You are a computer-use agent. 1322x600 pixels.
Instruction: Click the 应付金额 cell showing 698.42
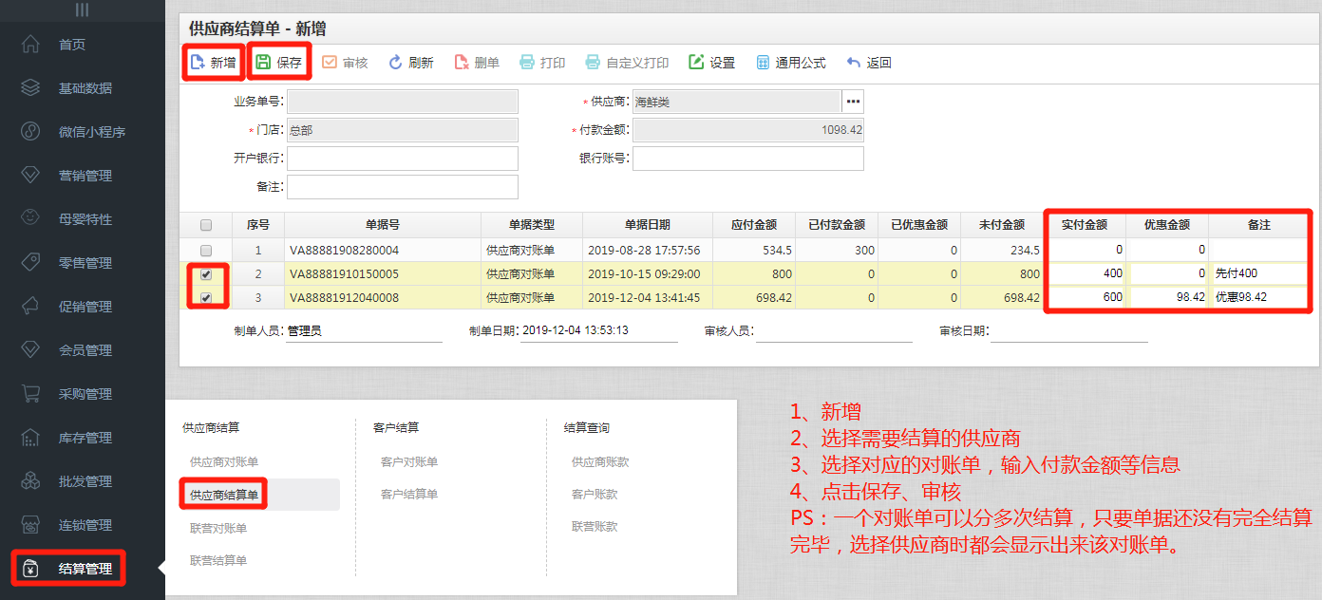point(754,297)
